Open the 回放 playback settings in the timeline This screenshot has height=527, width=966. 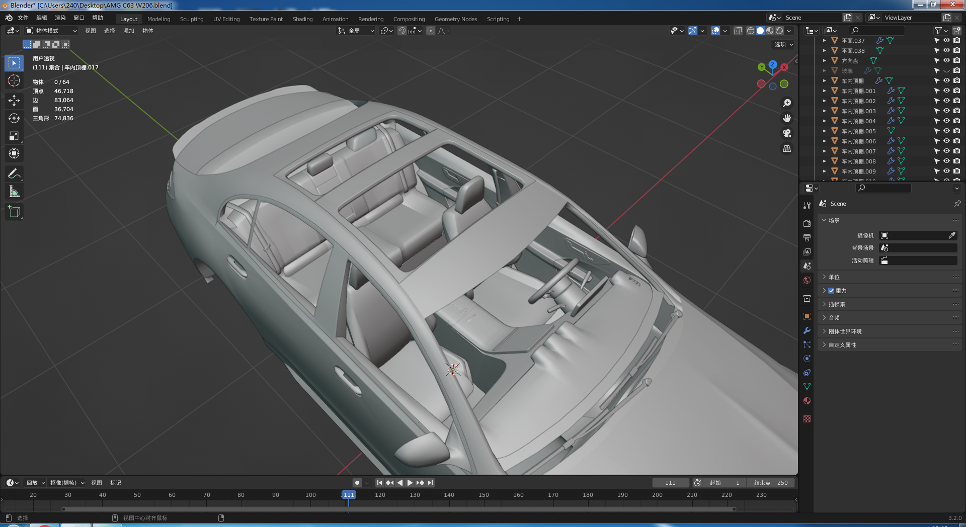coord(35,483)
